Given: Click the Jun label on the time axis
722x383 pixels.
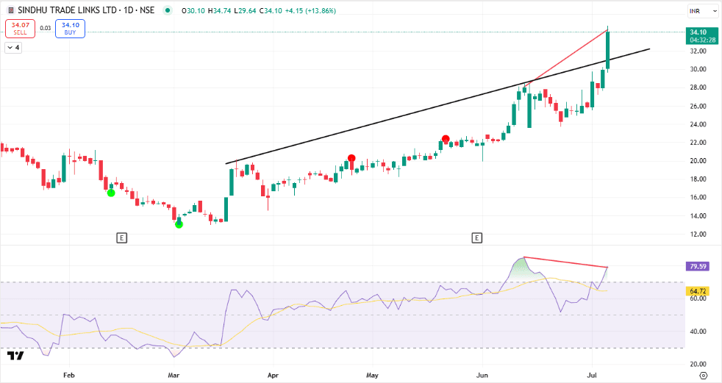Looking at the screenshot, I should point(482,375).
